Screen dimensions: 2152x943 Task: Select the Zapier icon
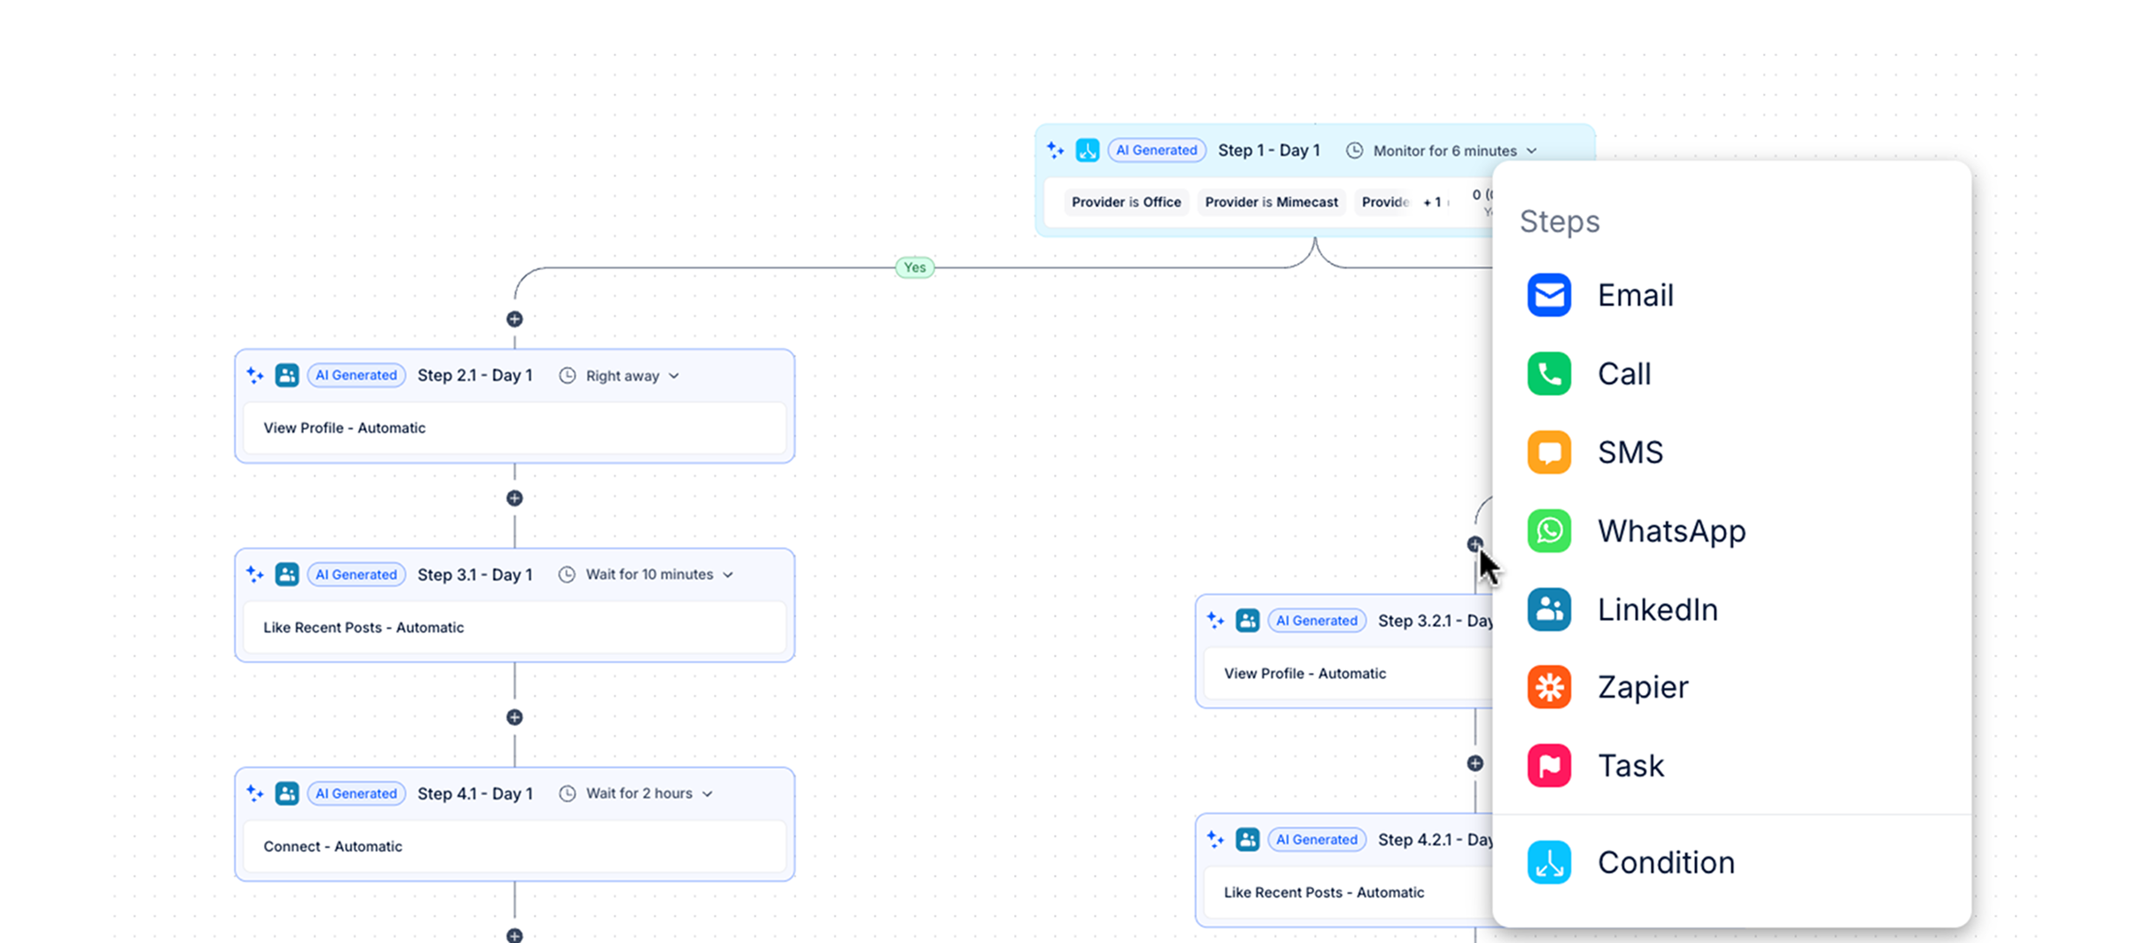point(1549,687)
